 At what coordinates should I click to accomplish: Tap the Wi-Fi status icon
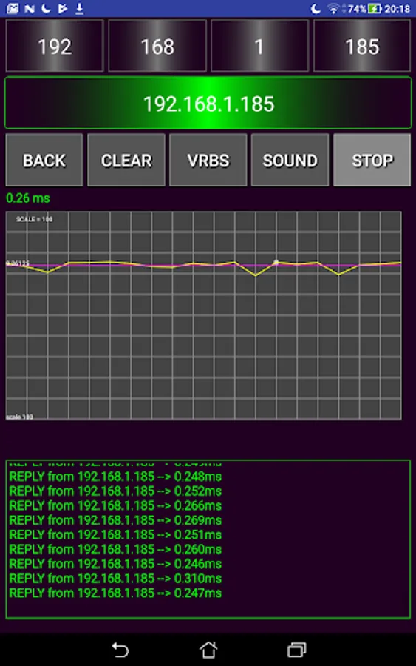334,8
